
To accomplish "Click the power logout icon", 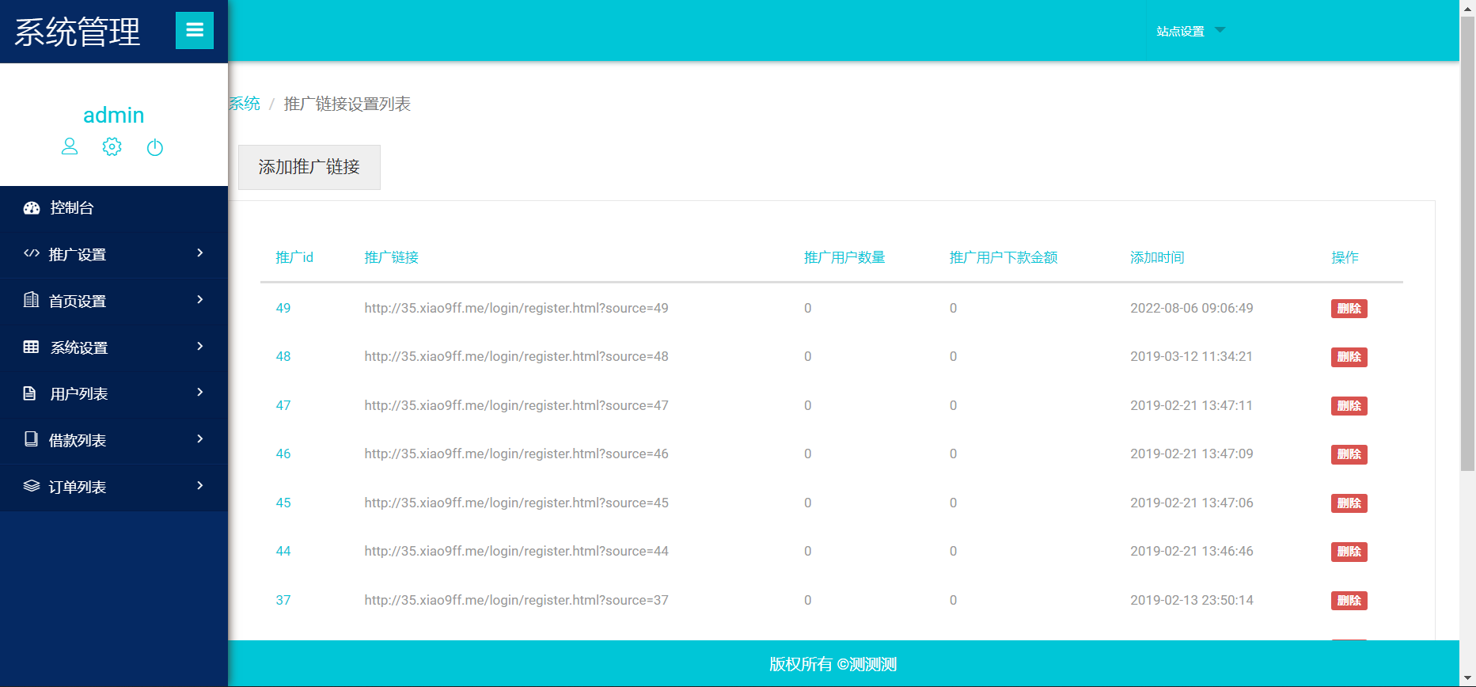I will [x=155, y=147].
